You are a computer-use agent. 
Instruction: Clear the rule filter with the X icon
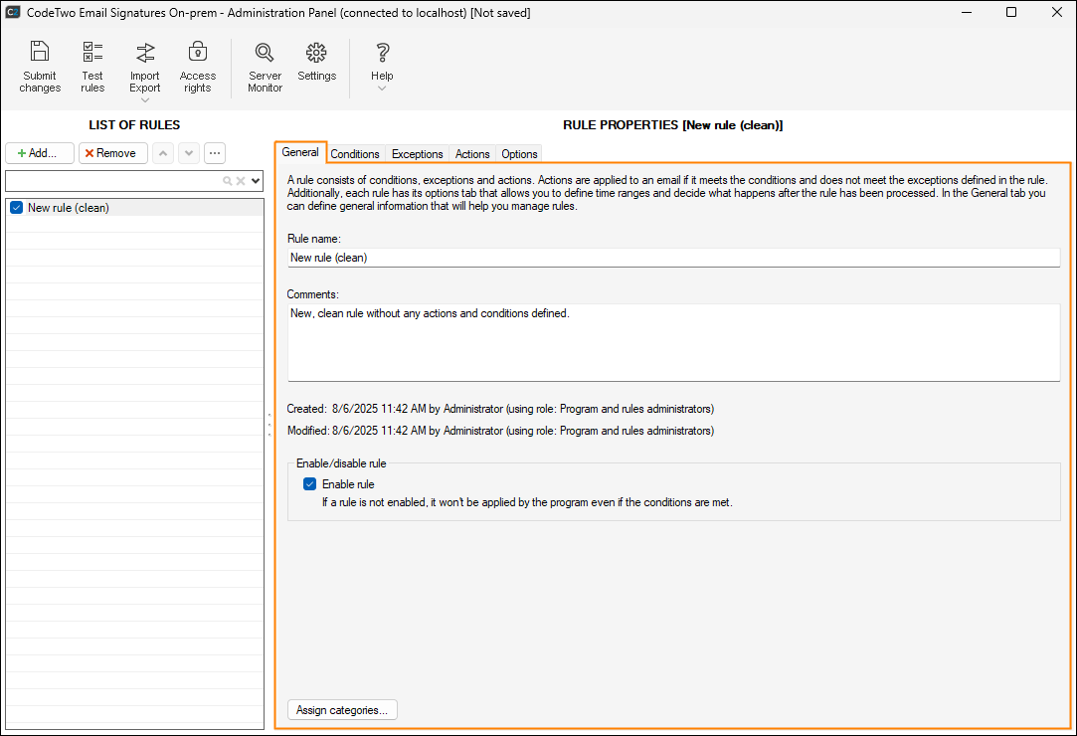pos(240,181)
